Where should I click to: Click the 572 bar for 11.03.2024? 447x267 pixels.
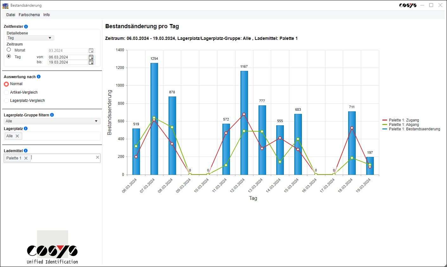click(226, 149)
